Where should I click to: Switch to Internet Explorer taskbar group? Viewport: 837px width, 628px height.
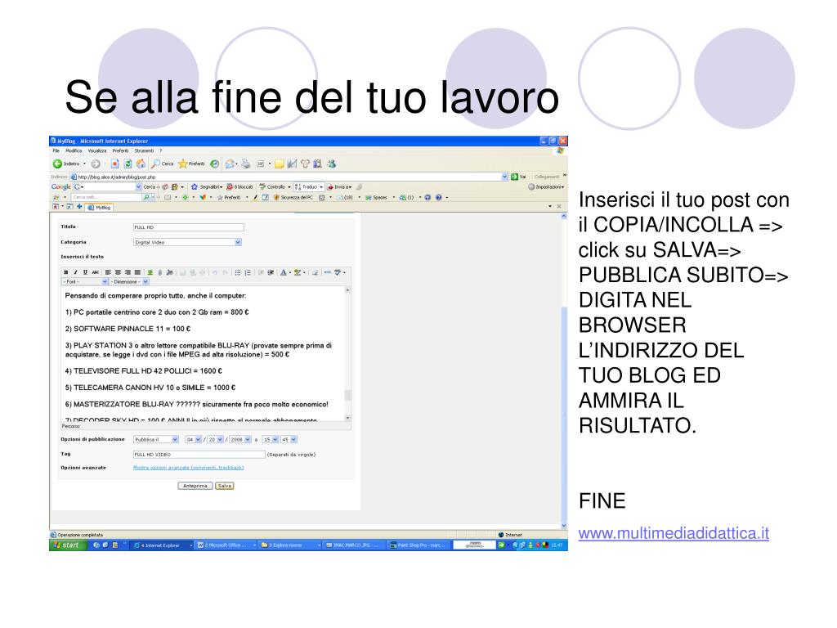163,545
